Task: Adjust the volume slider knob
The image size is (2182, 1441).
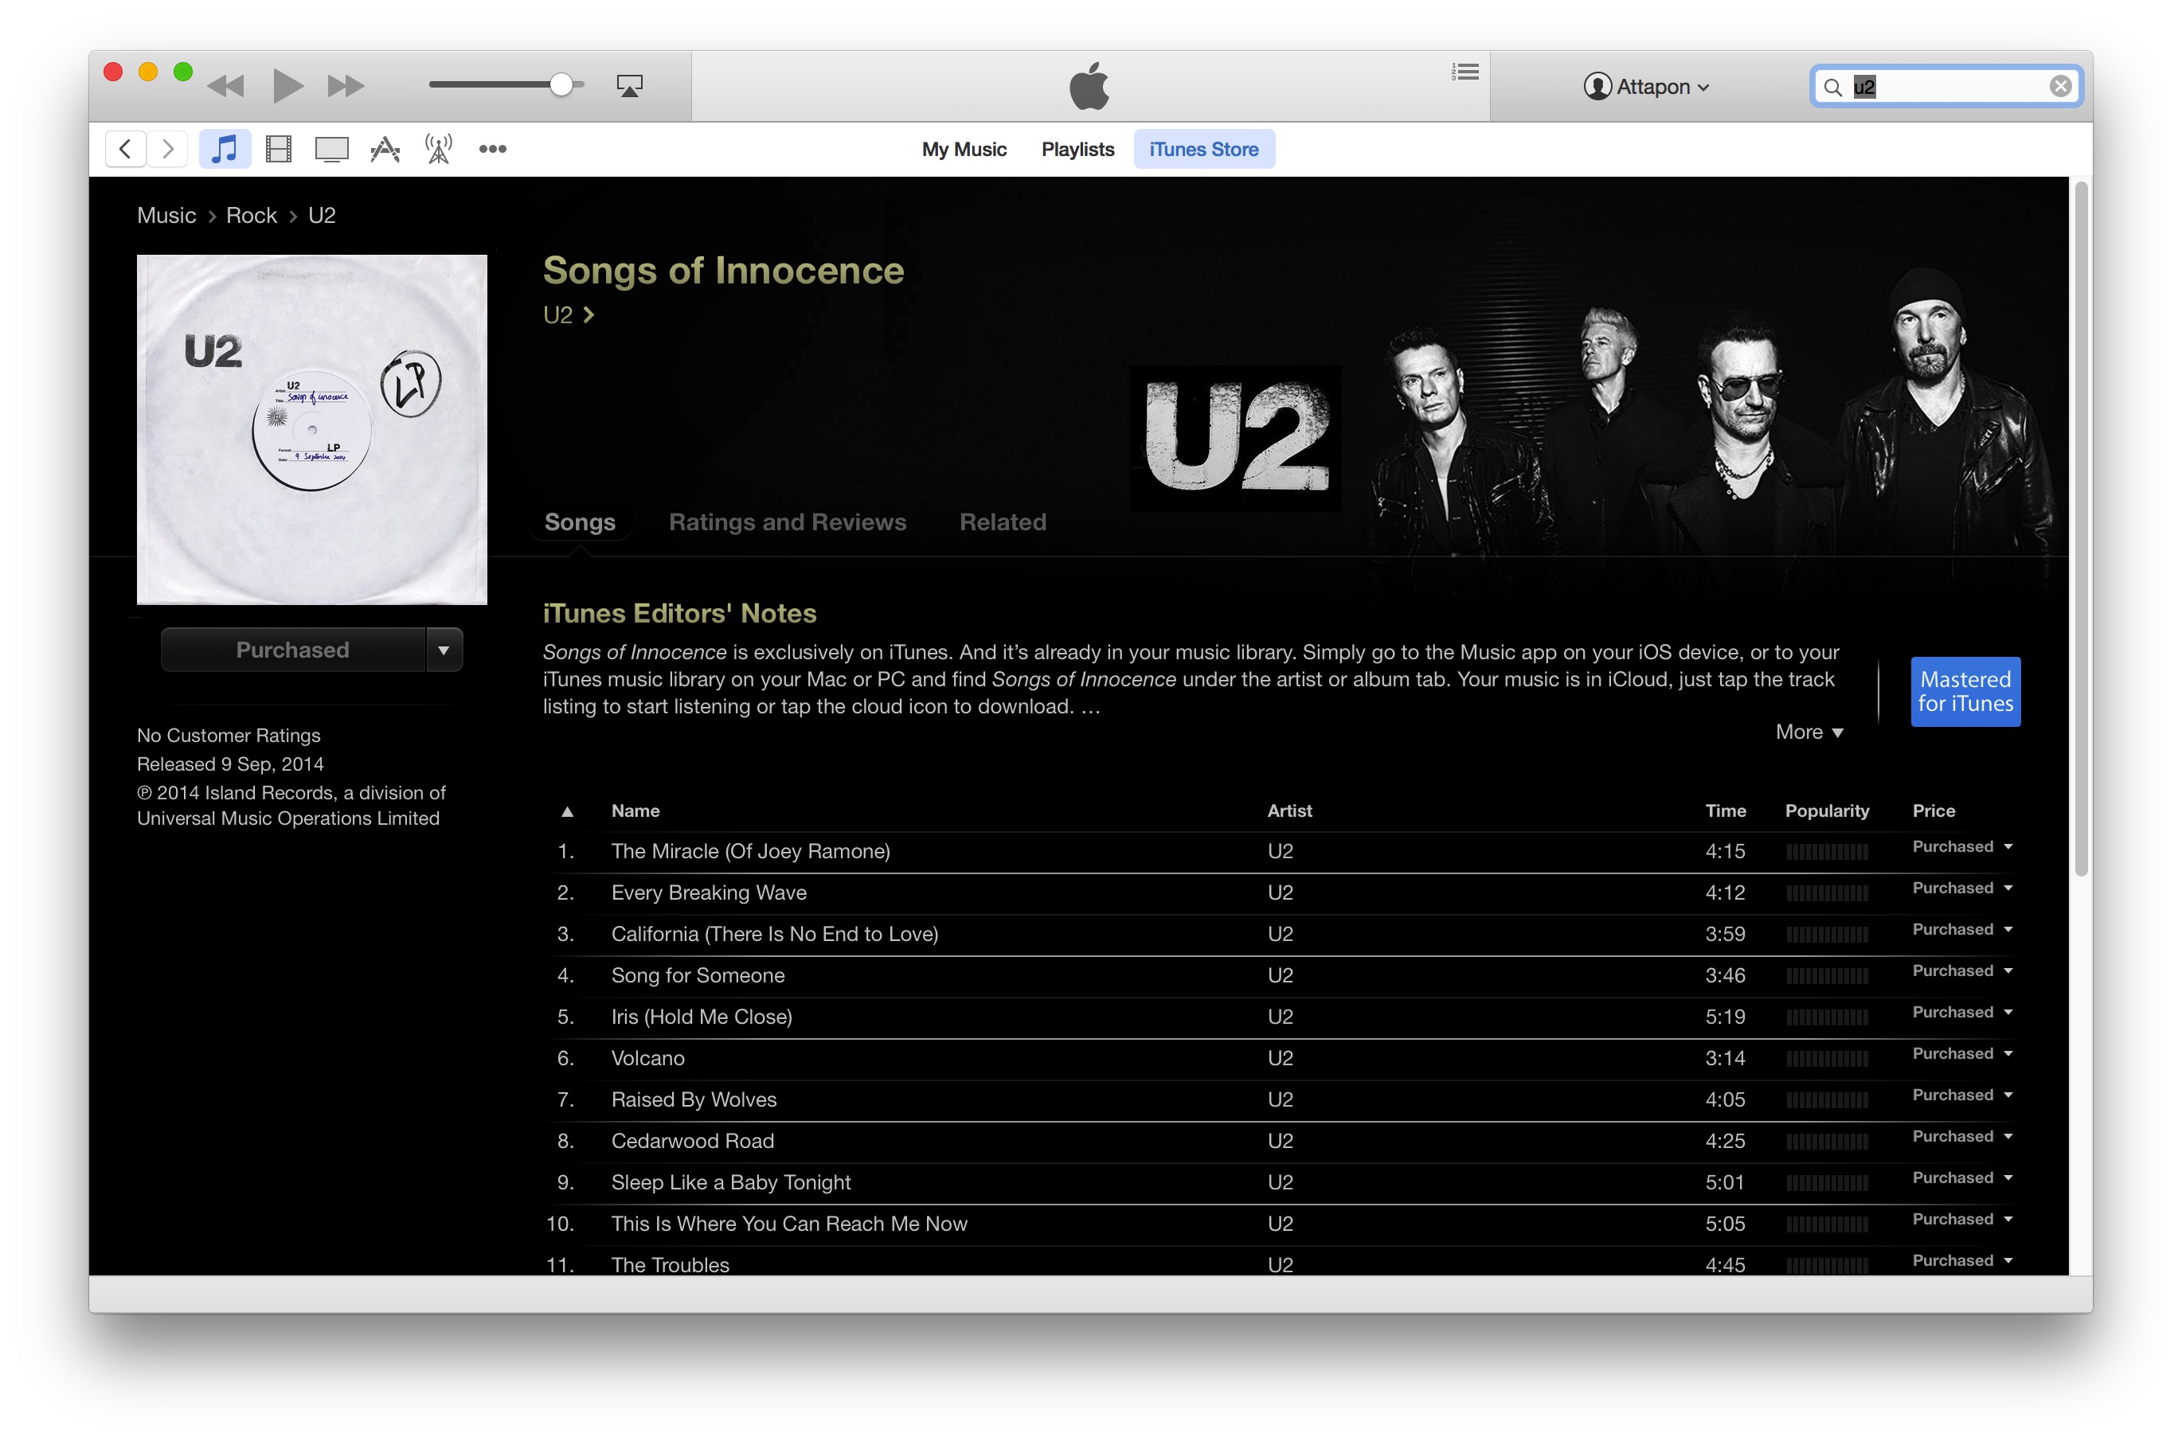Action: pyautogui.click(x=561, y=85)
